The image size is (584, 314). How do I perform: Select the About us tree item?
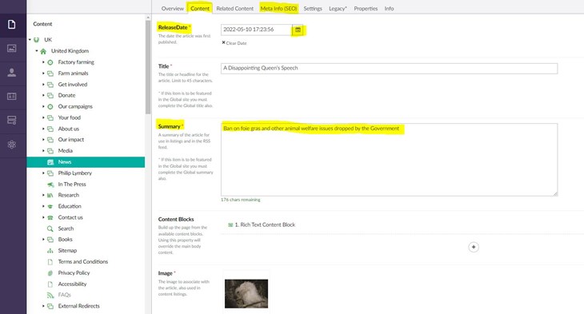click(x=69, y=129)
